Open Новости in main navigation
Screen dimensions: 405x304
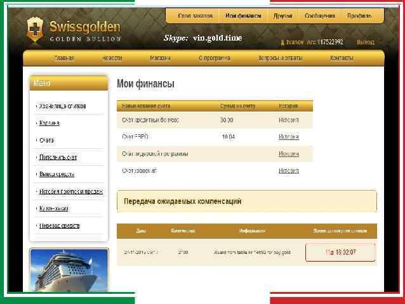(x=112, y=58)
